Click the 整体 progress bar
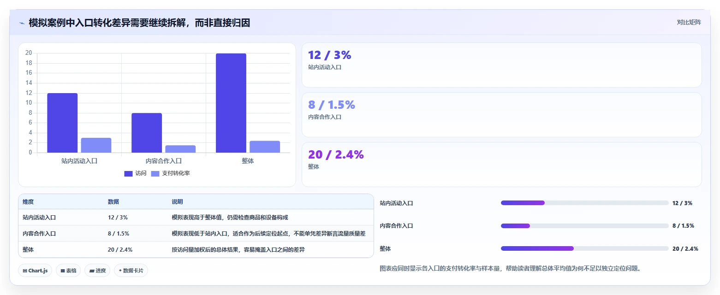Image resolution: width=720 pixels, height=295 pixels. coord(585,248)
